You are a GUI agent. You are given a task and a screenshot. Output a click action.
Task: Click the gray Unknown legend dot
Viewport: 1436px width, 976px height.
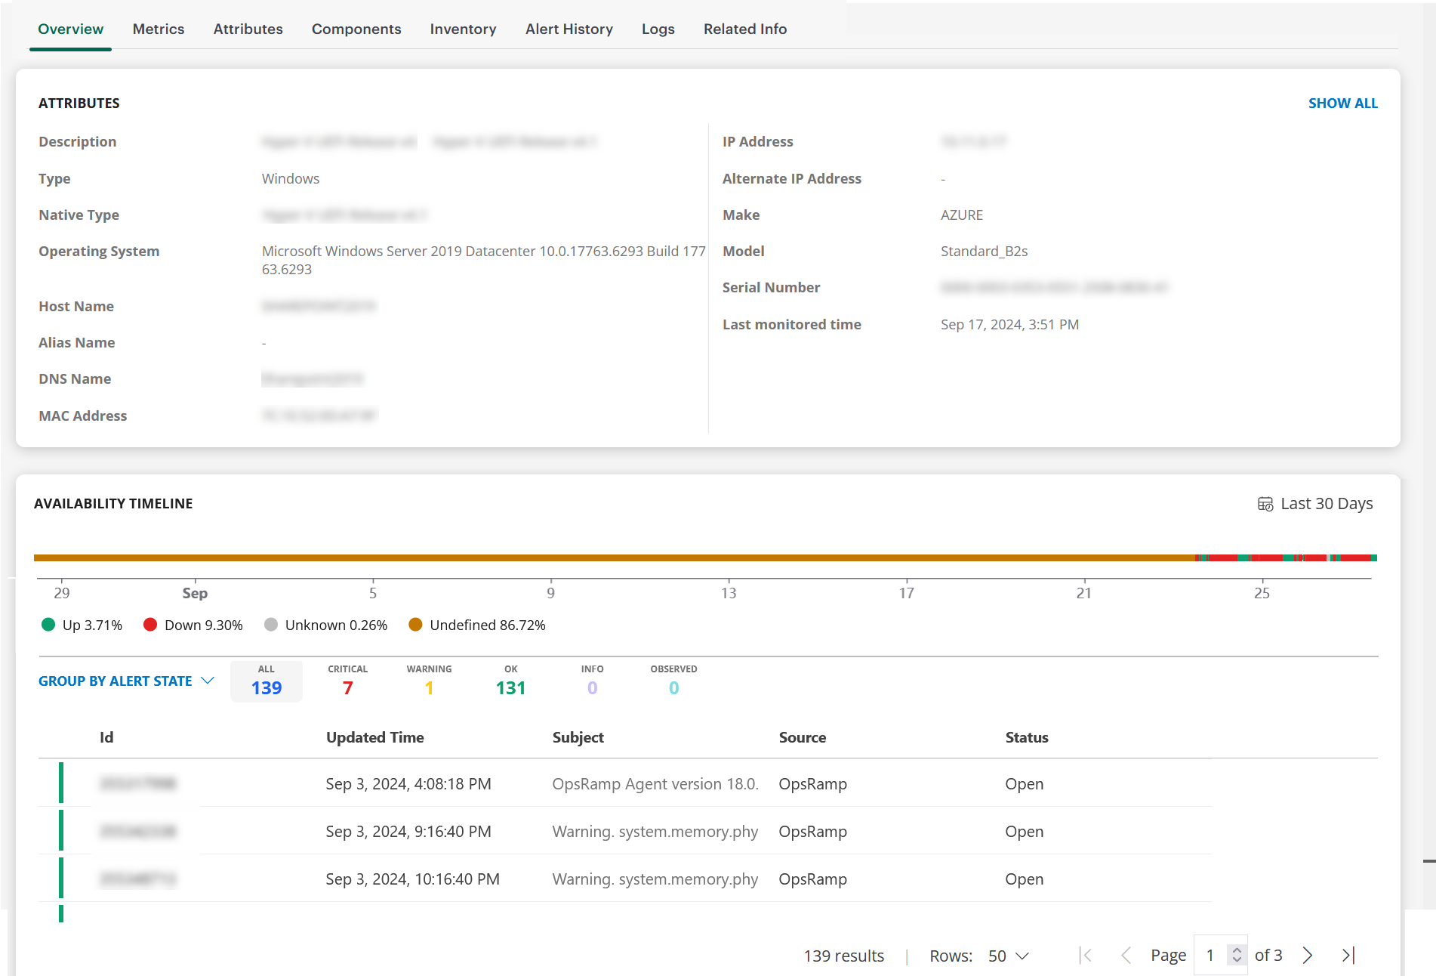tap(271, 625)
